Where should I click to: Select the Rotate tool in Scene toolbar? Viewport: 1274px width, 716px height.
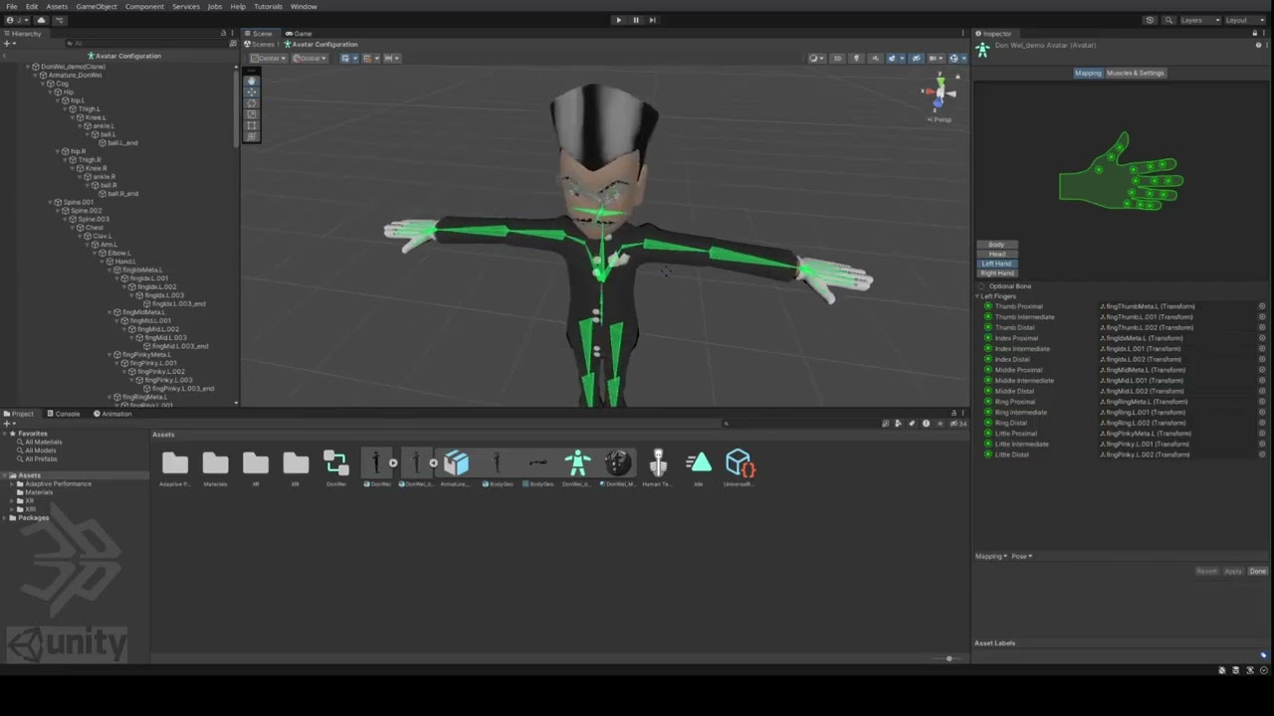251,102
